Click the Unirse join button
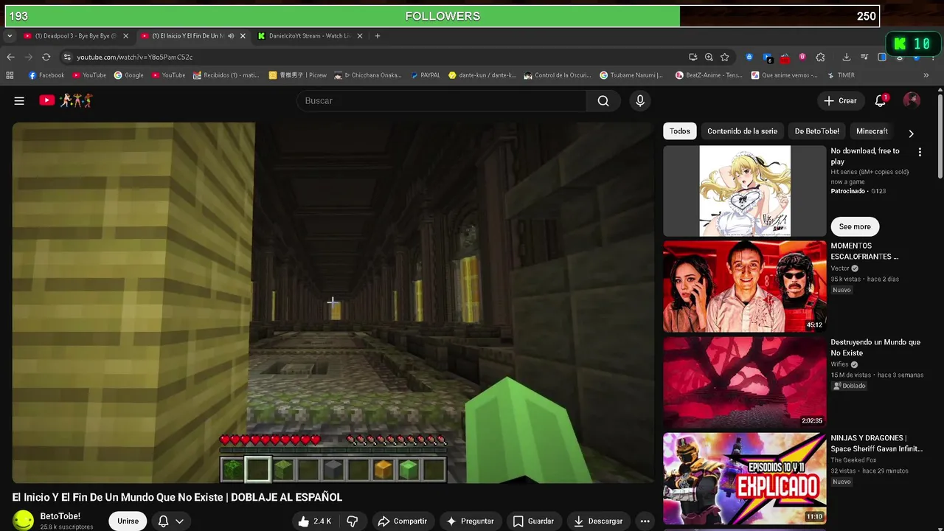Image resolution: width=944 pixels, height=531 pixels. coord(128,521)
